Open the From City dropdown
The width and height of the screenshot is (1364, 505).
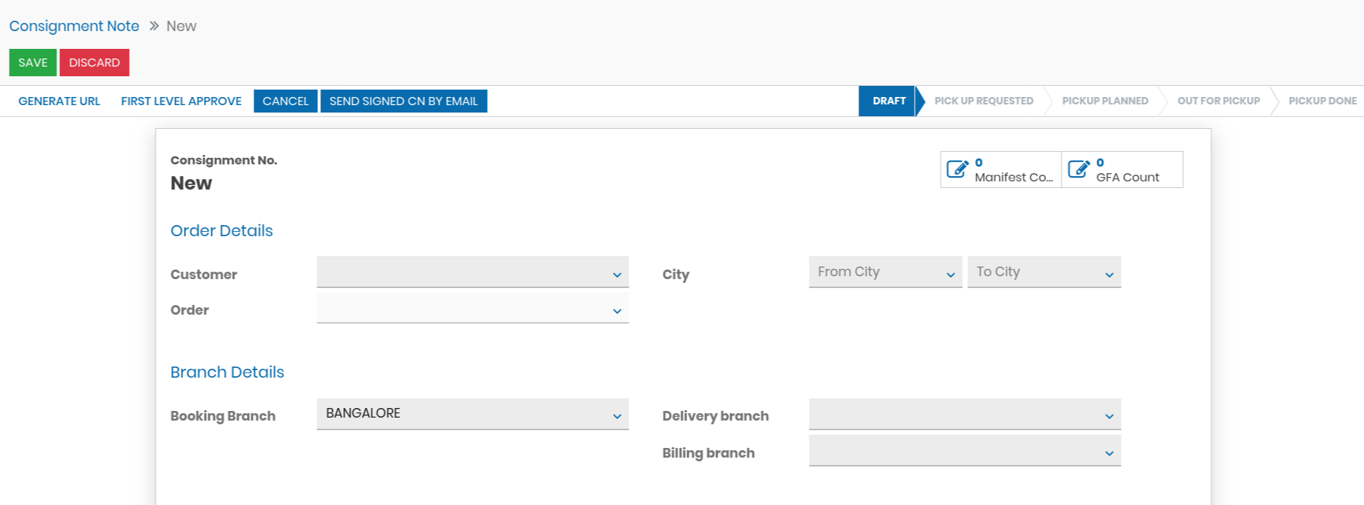tap(885, 272)
